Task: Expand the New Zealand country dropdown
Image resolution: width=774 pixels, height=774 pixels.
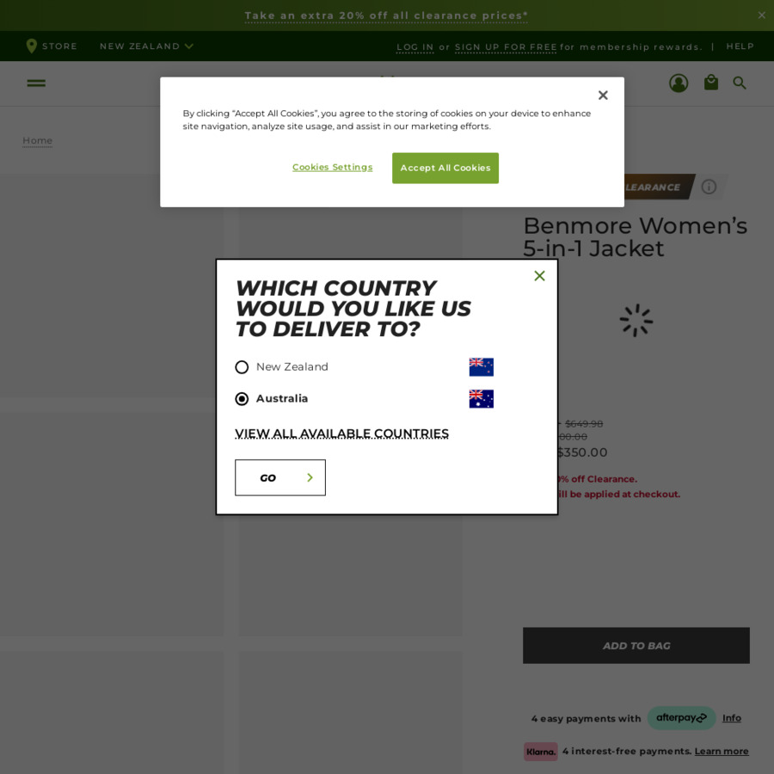Action: pyautogui.click(x=146, y=46)
